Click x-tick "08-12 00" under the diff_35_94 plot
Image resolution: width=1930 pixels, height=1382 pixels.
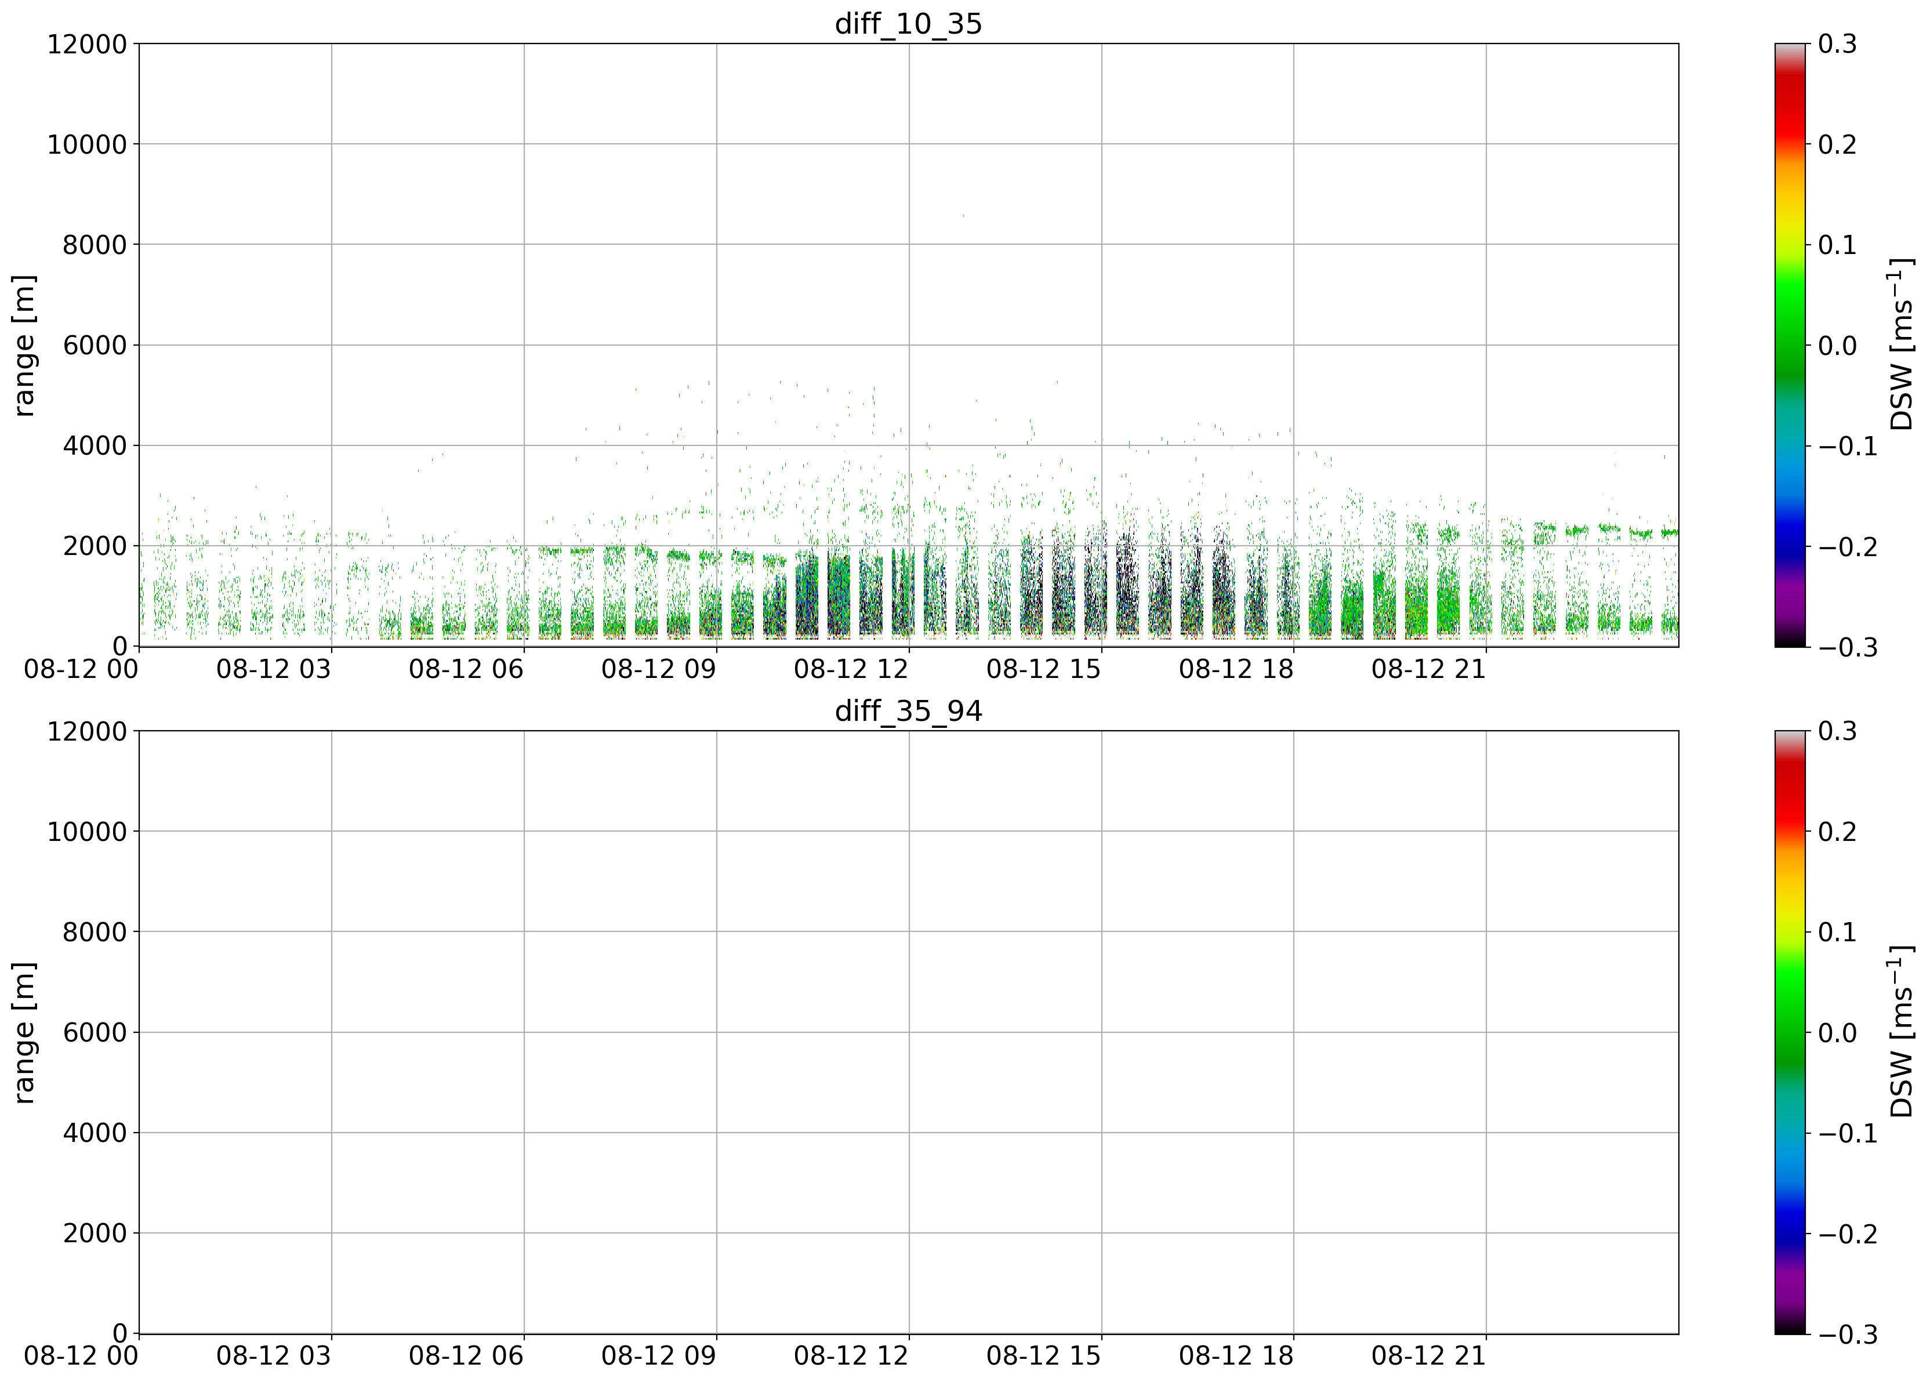[x=81, y=1356]
